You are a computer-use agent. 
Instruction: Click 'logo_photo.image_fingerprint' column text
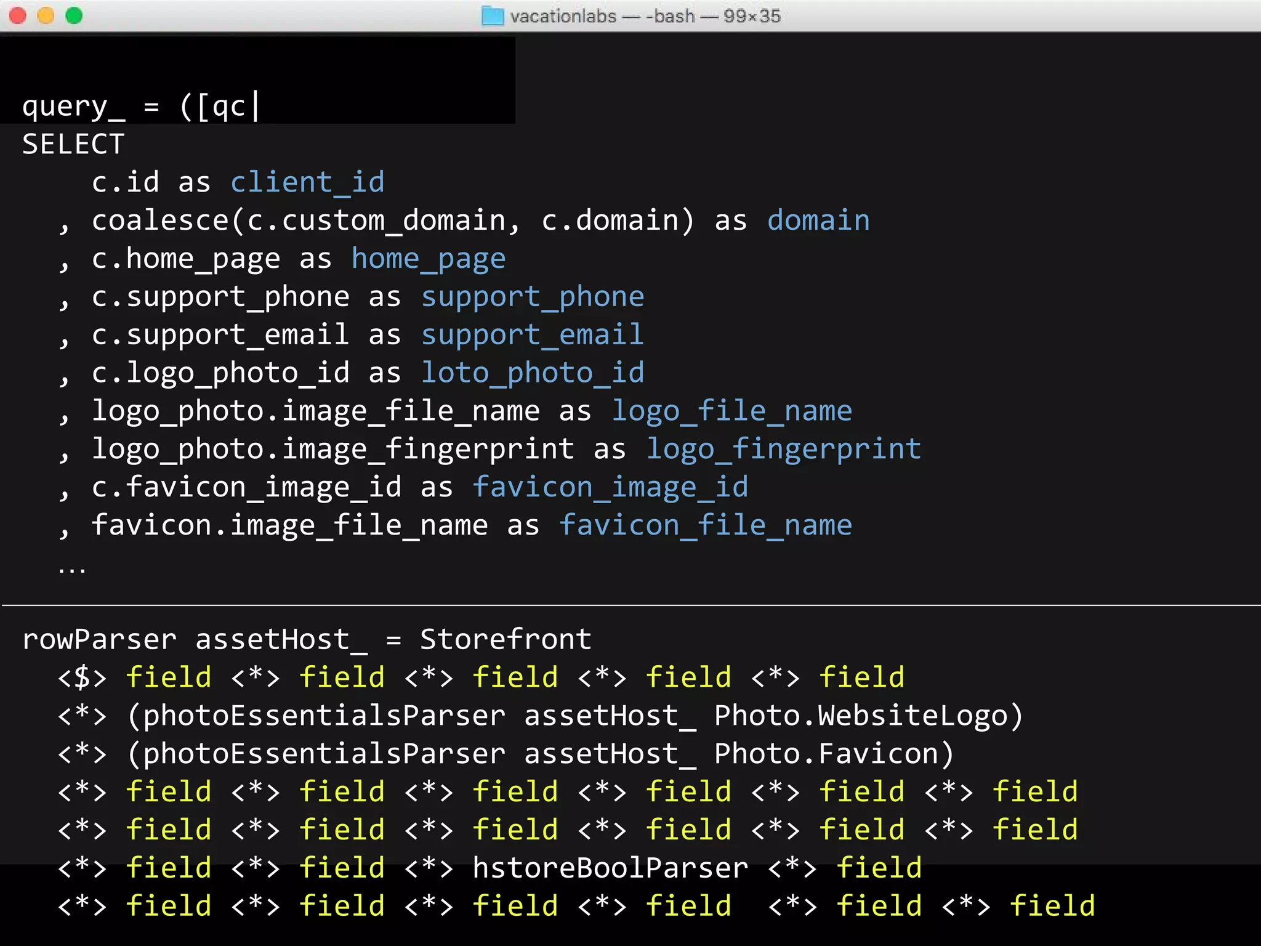click(x=333, y=450)
